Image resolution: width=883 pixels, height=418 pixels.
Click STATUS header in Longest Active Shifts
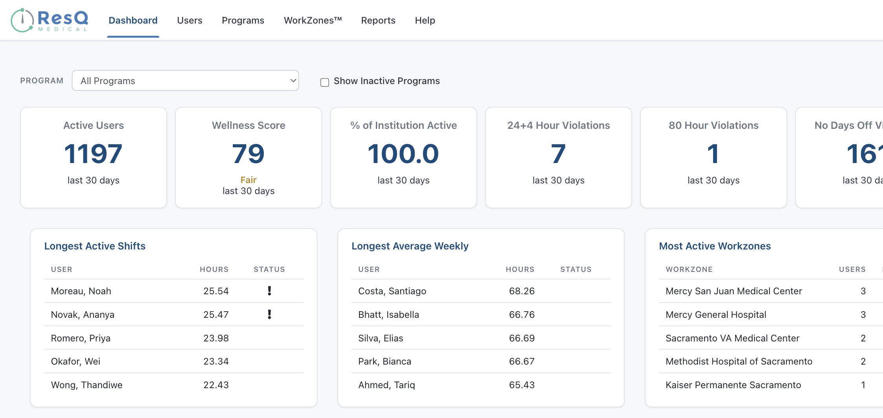(269, 269)
